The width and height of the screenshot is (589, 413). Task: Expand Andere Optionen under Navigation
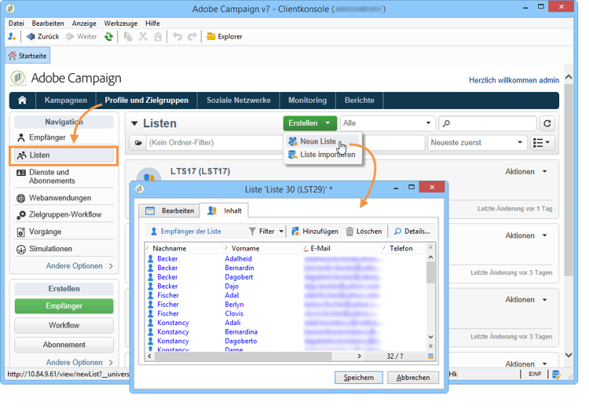point(79,266)
